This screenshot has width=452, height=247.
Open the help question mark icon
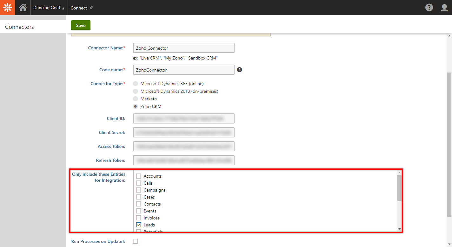[429, 8]
